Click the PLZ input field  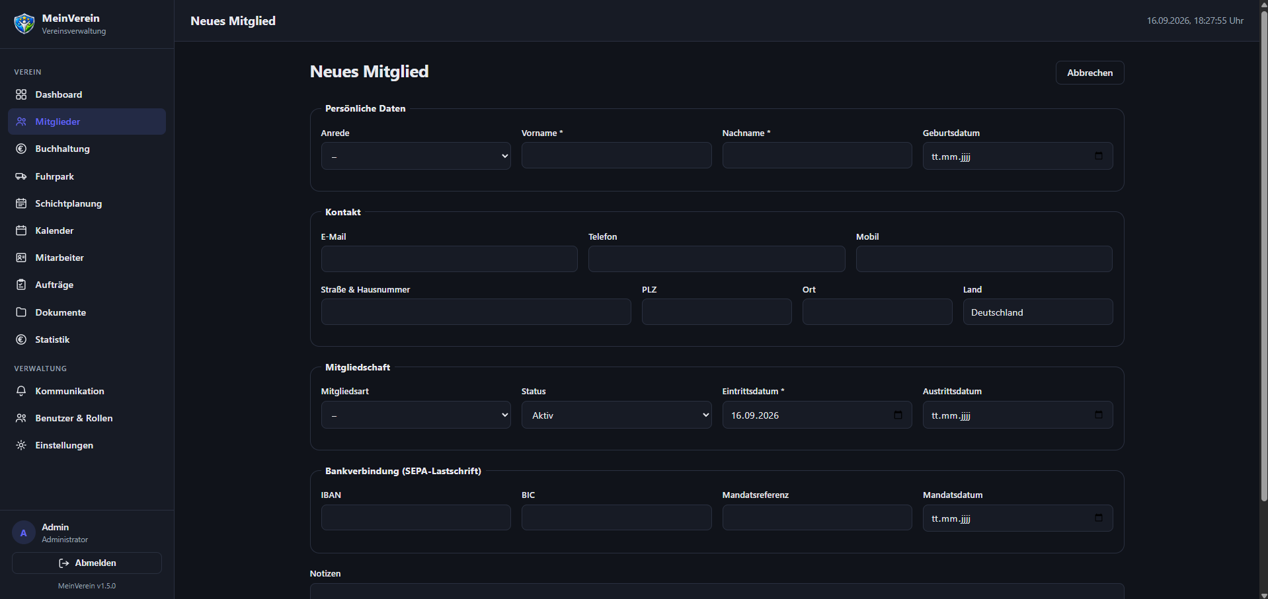tap(717, 312)
